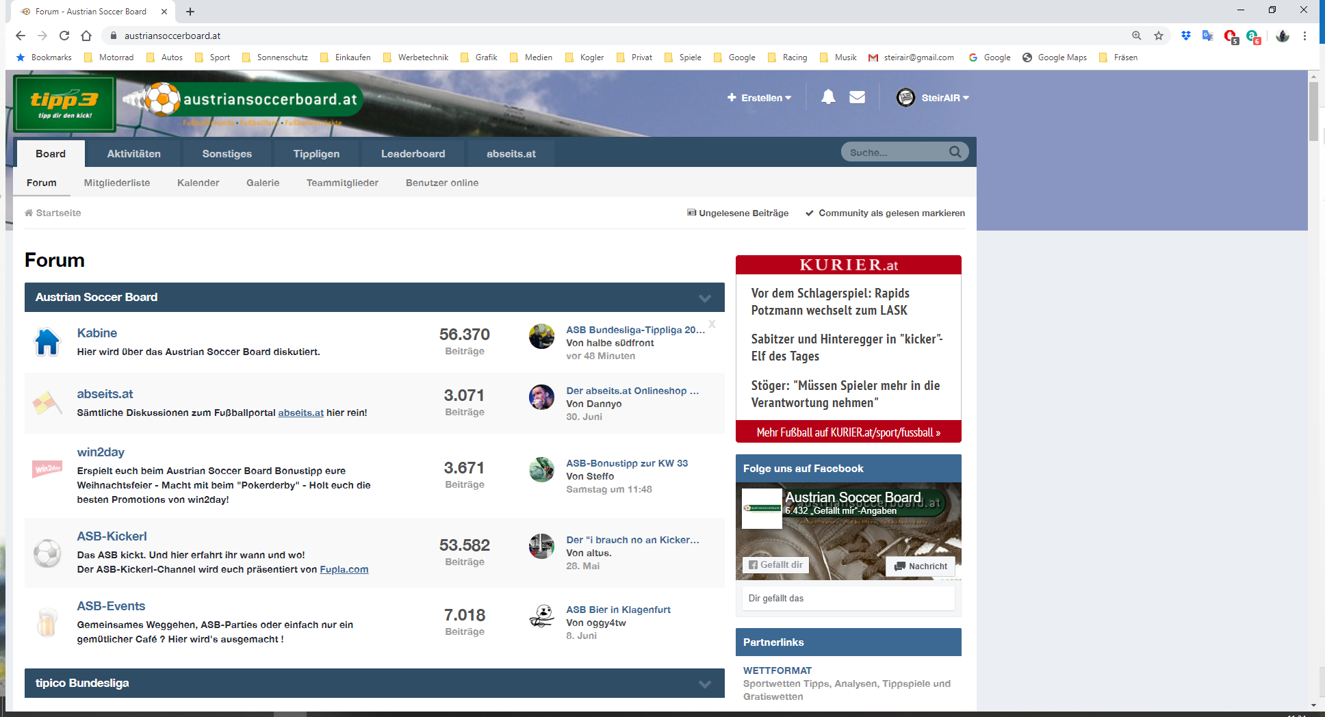
Task: Open Ungelesene Beiträge link
Action: (x=738, y=213)
